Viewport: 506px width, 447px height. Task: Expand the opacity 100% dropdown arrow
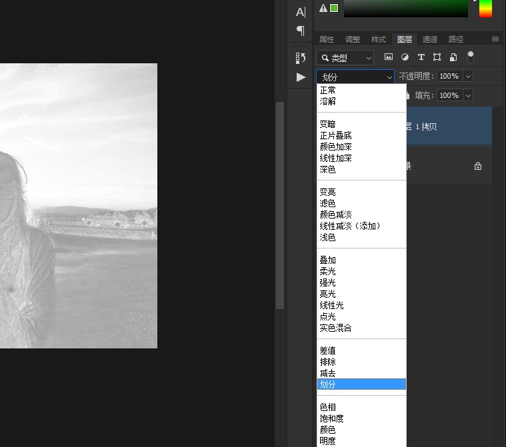coord(468,77)
